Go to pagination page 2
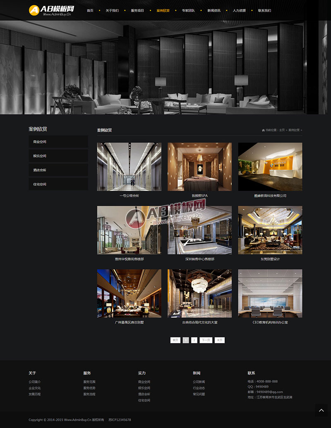This screenshot has height=428, width=331. coord(194,340)
